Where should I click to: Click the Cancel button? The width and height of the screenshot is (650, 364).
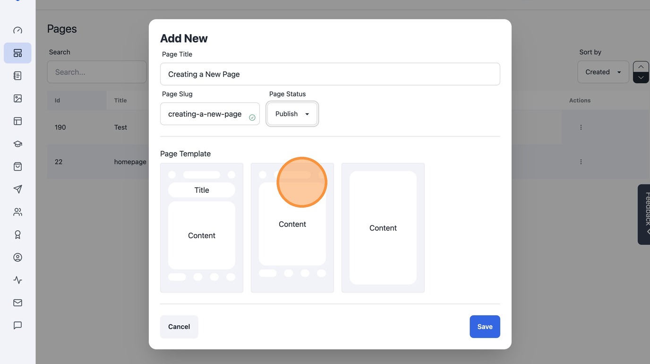[x=179, y=327]
